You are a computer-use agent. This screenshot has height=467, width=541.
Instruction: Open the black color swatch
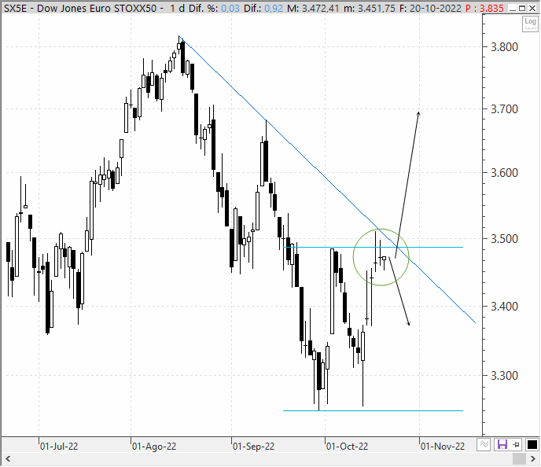[532, 444]
